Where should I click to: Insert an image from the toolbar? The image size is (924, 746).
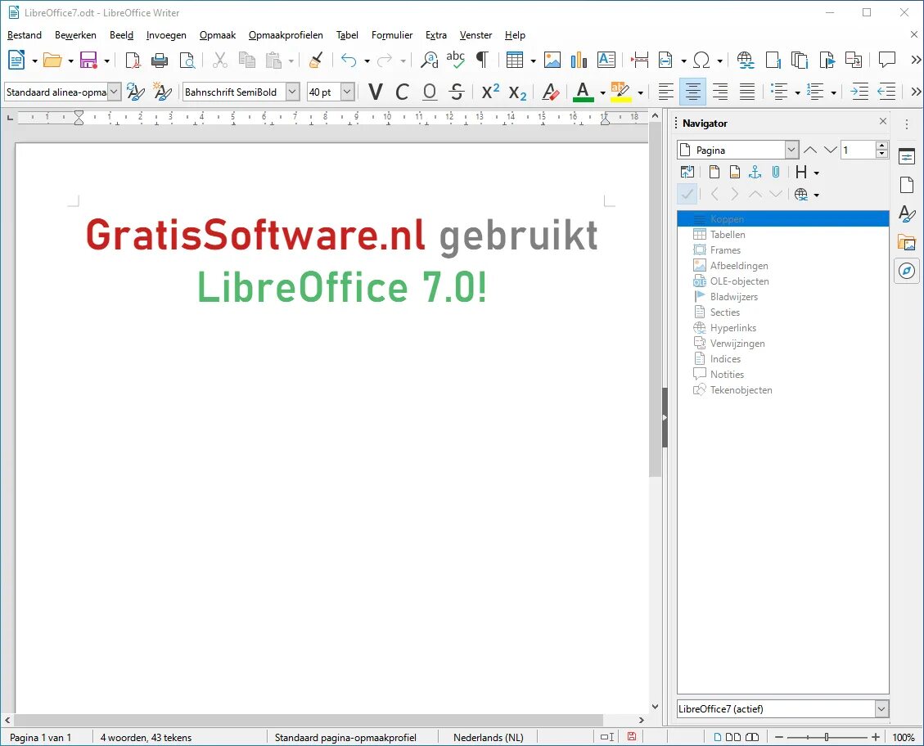(552, 60)
